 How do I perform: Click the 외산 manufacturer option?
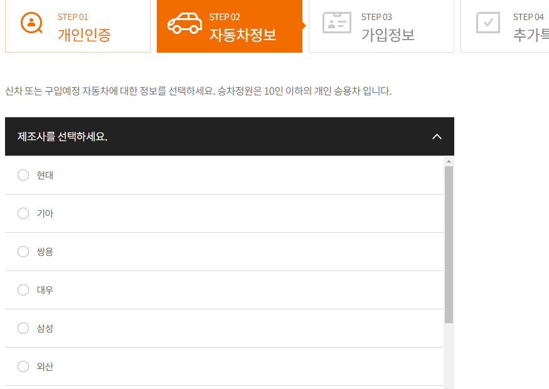[x=23, y=366]
